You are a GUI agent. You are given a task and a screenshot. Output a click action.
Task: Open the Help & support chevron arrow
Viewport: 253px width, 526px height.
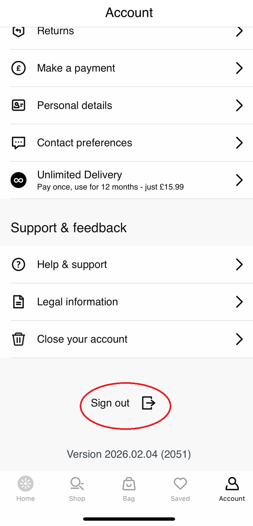point(239,264)
